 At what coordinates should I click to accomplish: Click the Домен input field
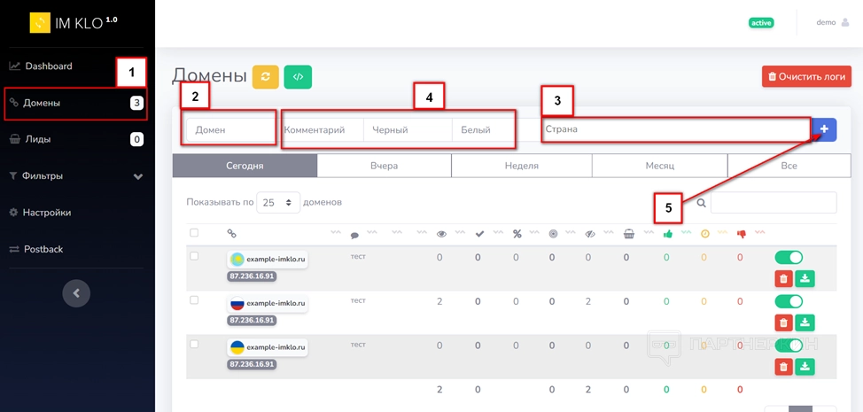(230, 130)
